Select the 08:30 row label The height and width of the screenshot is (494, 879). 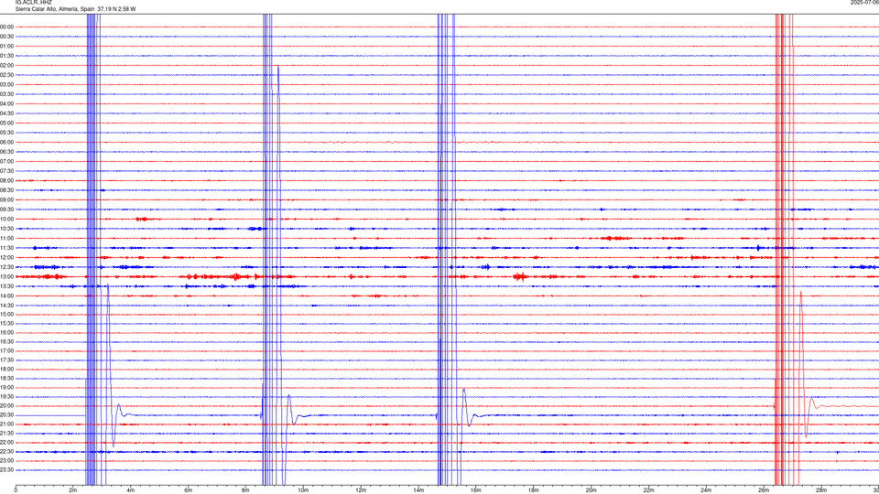pyautogui.click(x=6, y=190)
